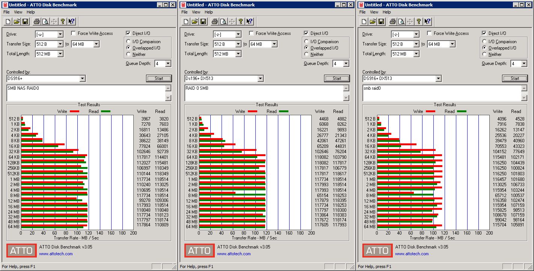Image resolution: width=534 pixels, height=271 pixels.
Task: Open the Total Length dropdown in the left window
Action: coord(60,54)
